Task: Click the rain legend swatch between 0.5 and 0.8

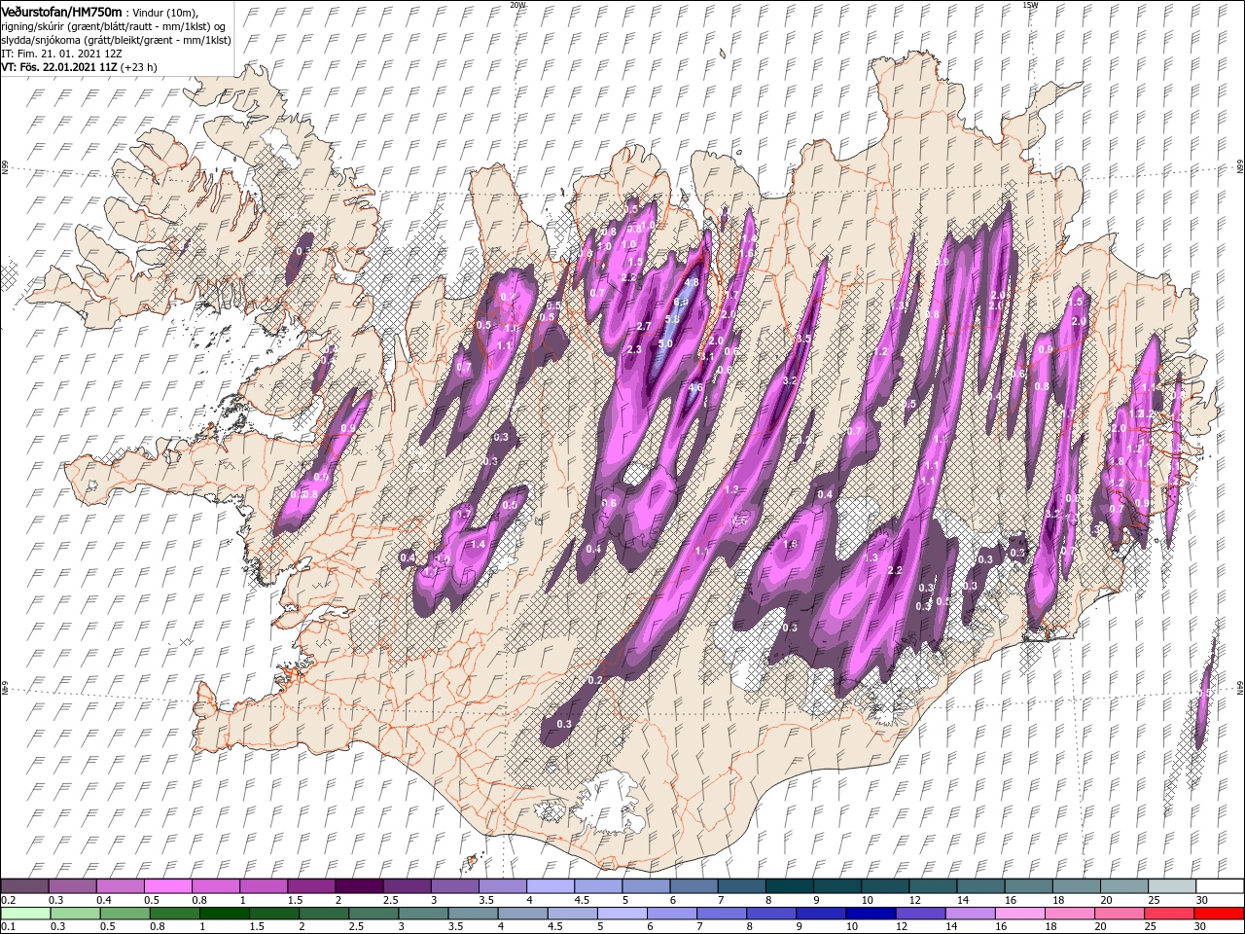Action: (x=124, y=914)
